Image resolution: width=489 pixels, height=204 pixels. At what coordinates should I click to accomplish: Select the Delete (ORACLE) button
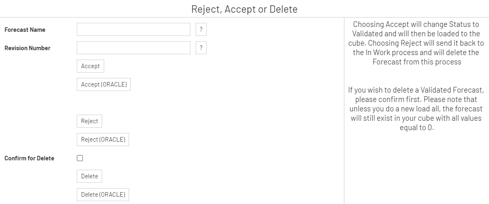coord(103,195)
